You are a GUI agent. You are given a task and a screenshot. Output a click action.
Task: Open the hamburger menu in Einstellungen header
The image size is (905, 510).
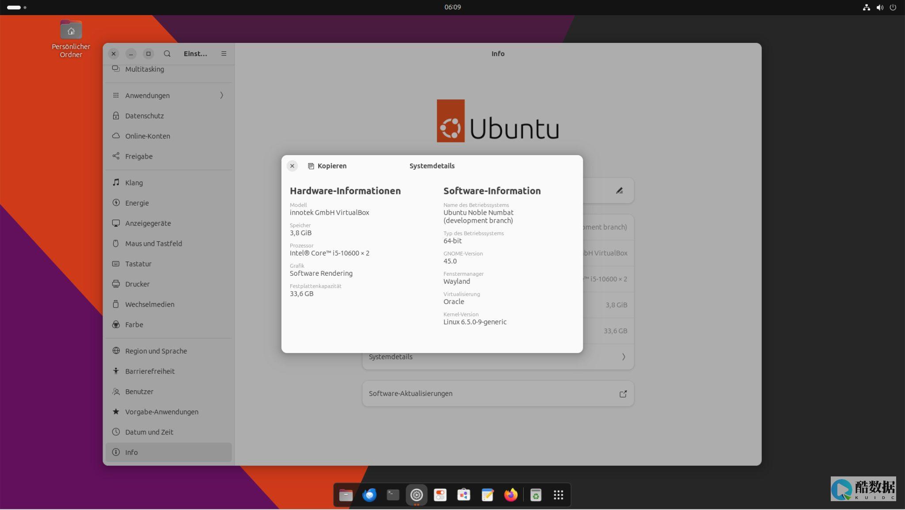click(224, 53)
